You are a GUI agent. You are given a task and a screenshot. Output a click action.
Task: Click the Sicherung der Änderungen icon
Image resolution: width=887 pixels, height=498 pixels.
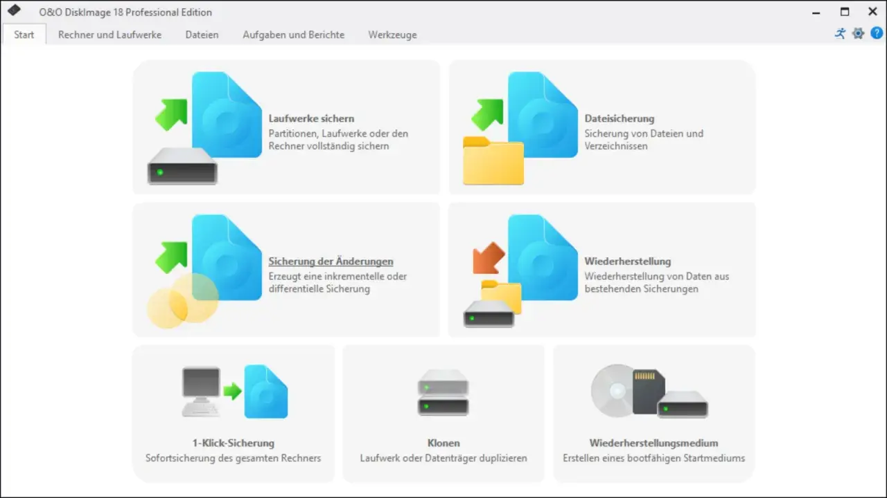click(x=204, y=271)
